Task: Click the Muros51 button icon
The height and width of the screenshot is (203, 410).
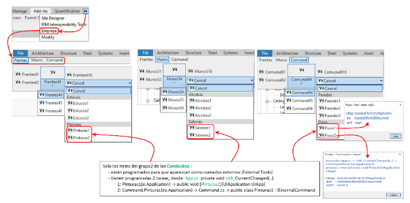Action: click(x=142, y=71)
